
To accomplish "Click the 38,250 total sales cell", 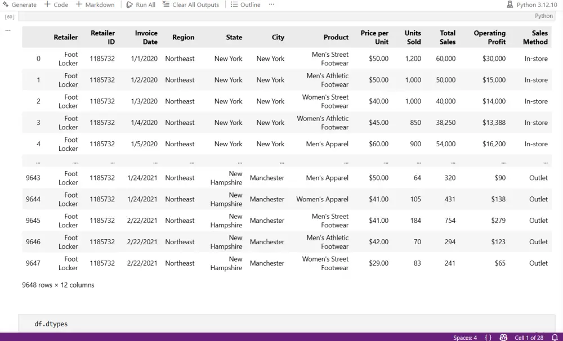I will click(445, 123).
